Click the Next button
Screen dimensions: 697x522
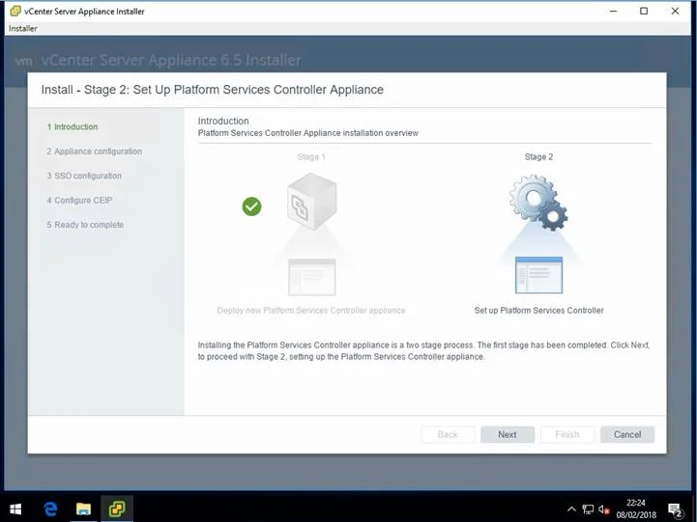pos(508,434)
